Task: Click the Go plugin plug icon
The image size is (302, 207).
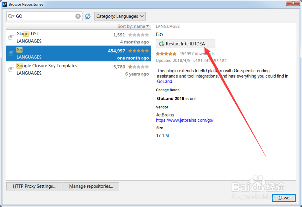Action: pyautogui.click(x=11, y=53)
